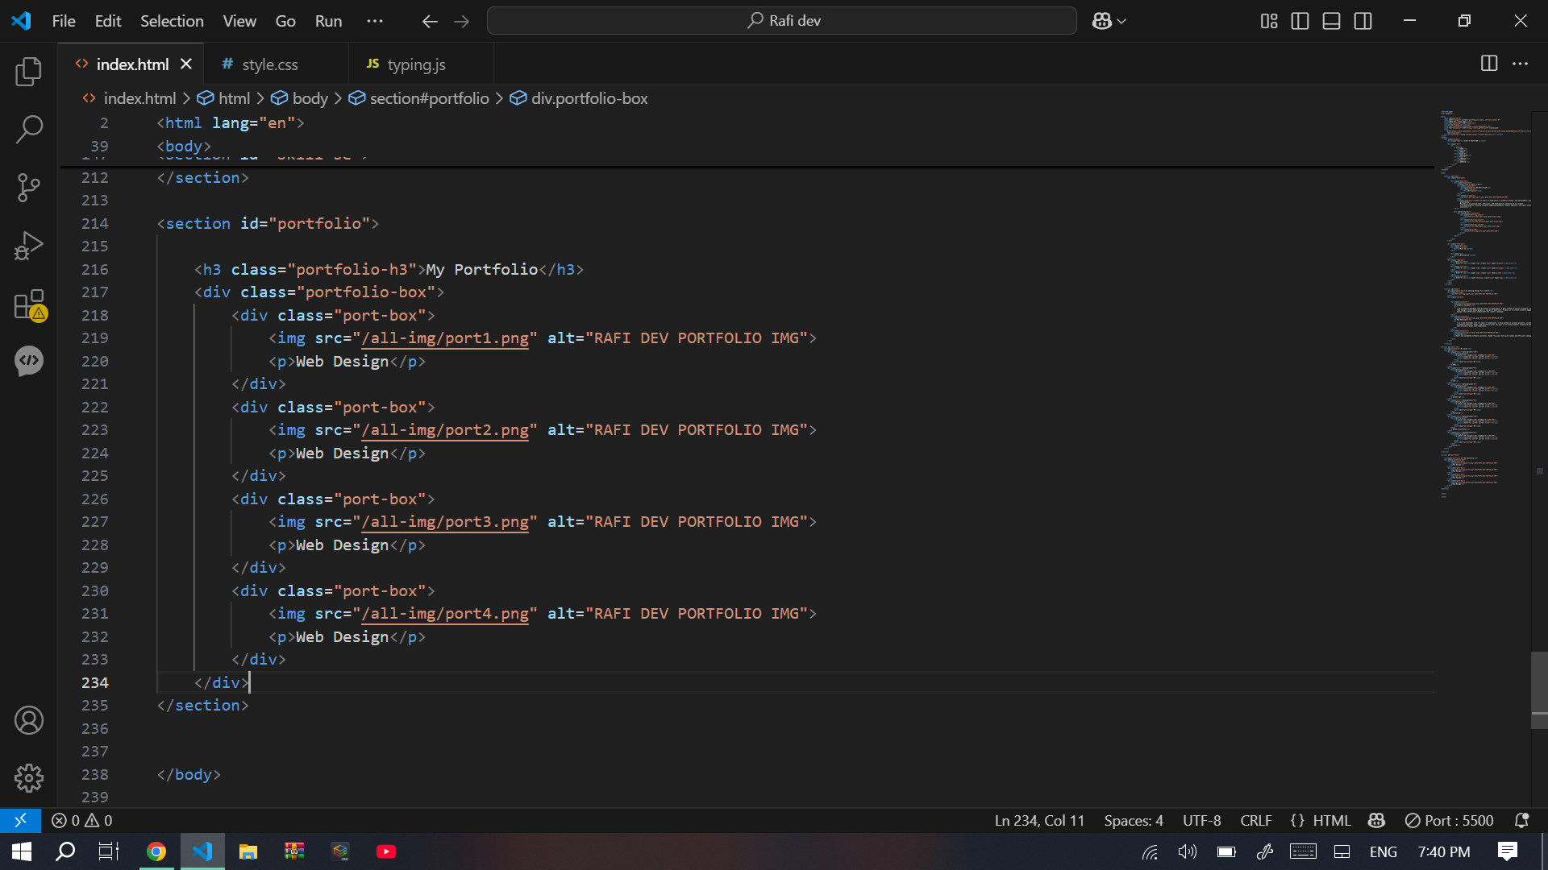Viewport: 1548px width, 870px height.
Task: Split the editor to the right
Action: click(x=1489, y=64)
